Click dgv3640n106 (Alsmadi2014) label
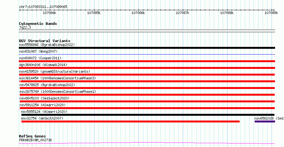This screenshot has width=284, height=147. coord(43,65)
